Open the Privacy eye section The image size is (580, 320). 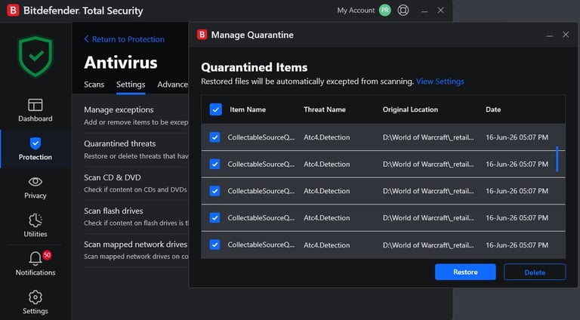coord(35,188)
